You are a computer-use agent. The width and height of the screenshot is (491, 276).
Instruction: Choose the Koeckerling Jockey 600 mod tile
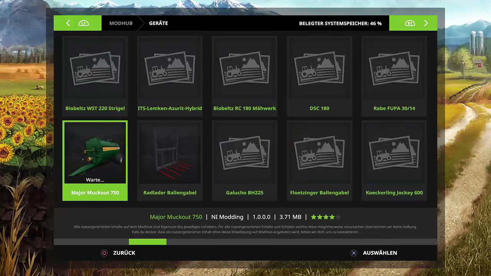pos(394,161)
